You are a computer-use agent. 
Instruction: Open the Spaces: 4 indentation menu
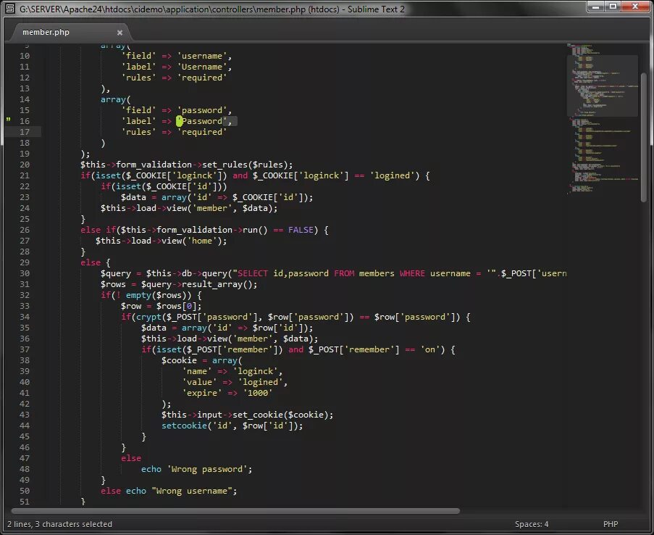pos(532,523)
